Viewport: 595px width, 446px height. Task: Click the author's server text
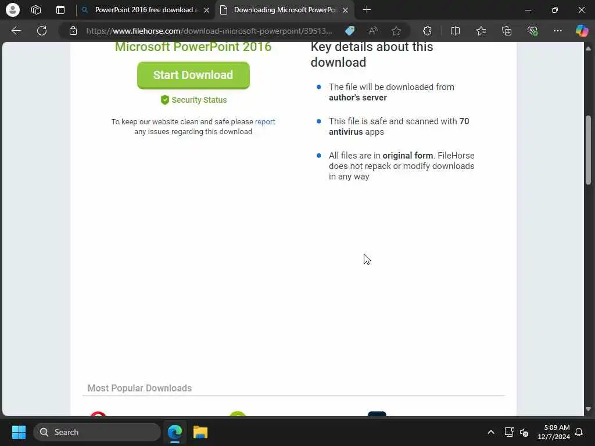[357, 98]
